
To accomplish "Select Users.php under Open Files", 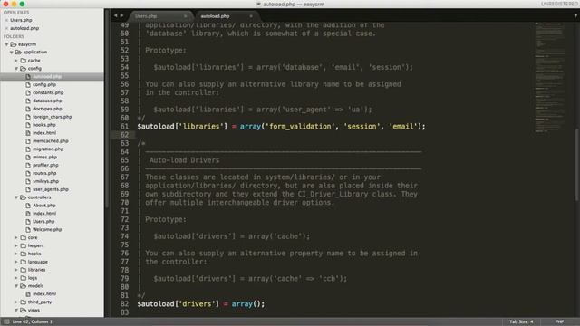I will [x=21, y=20].
